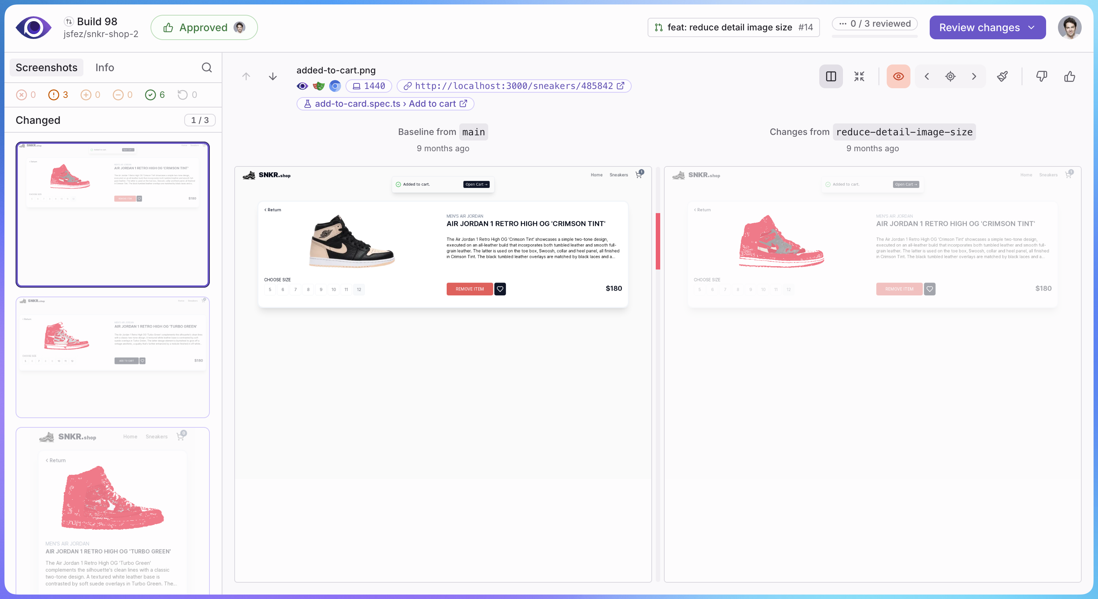Screen dimensions: 1098x599
Task: Click the Playwright masks icon
Action: [318, 86]
